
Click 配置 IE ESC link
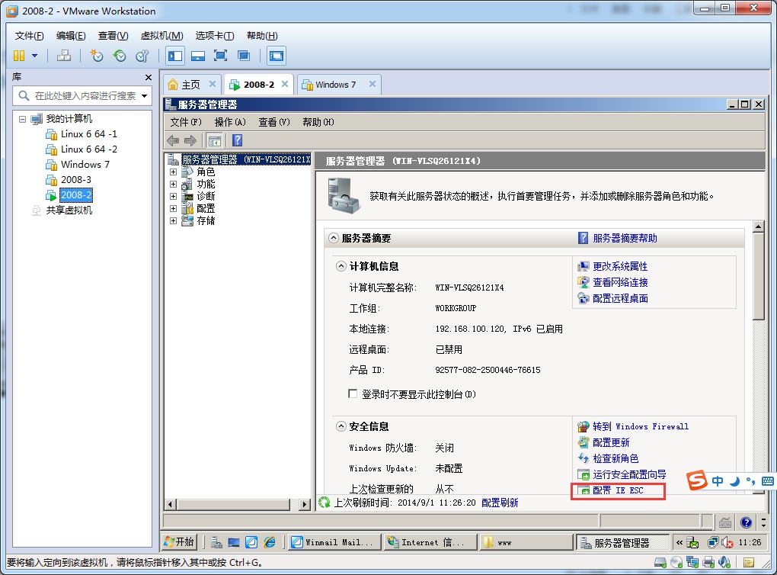(x=618, y=490)
